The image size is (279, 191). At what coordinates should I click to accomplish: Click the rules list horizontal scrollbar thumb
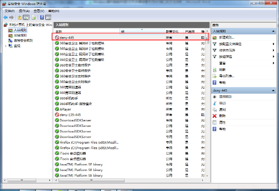[x=92, y=180]
